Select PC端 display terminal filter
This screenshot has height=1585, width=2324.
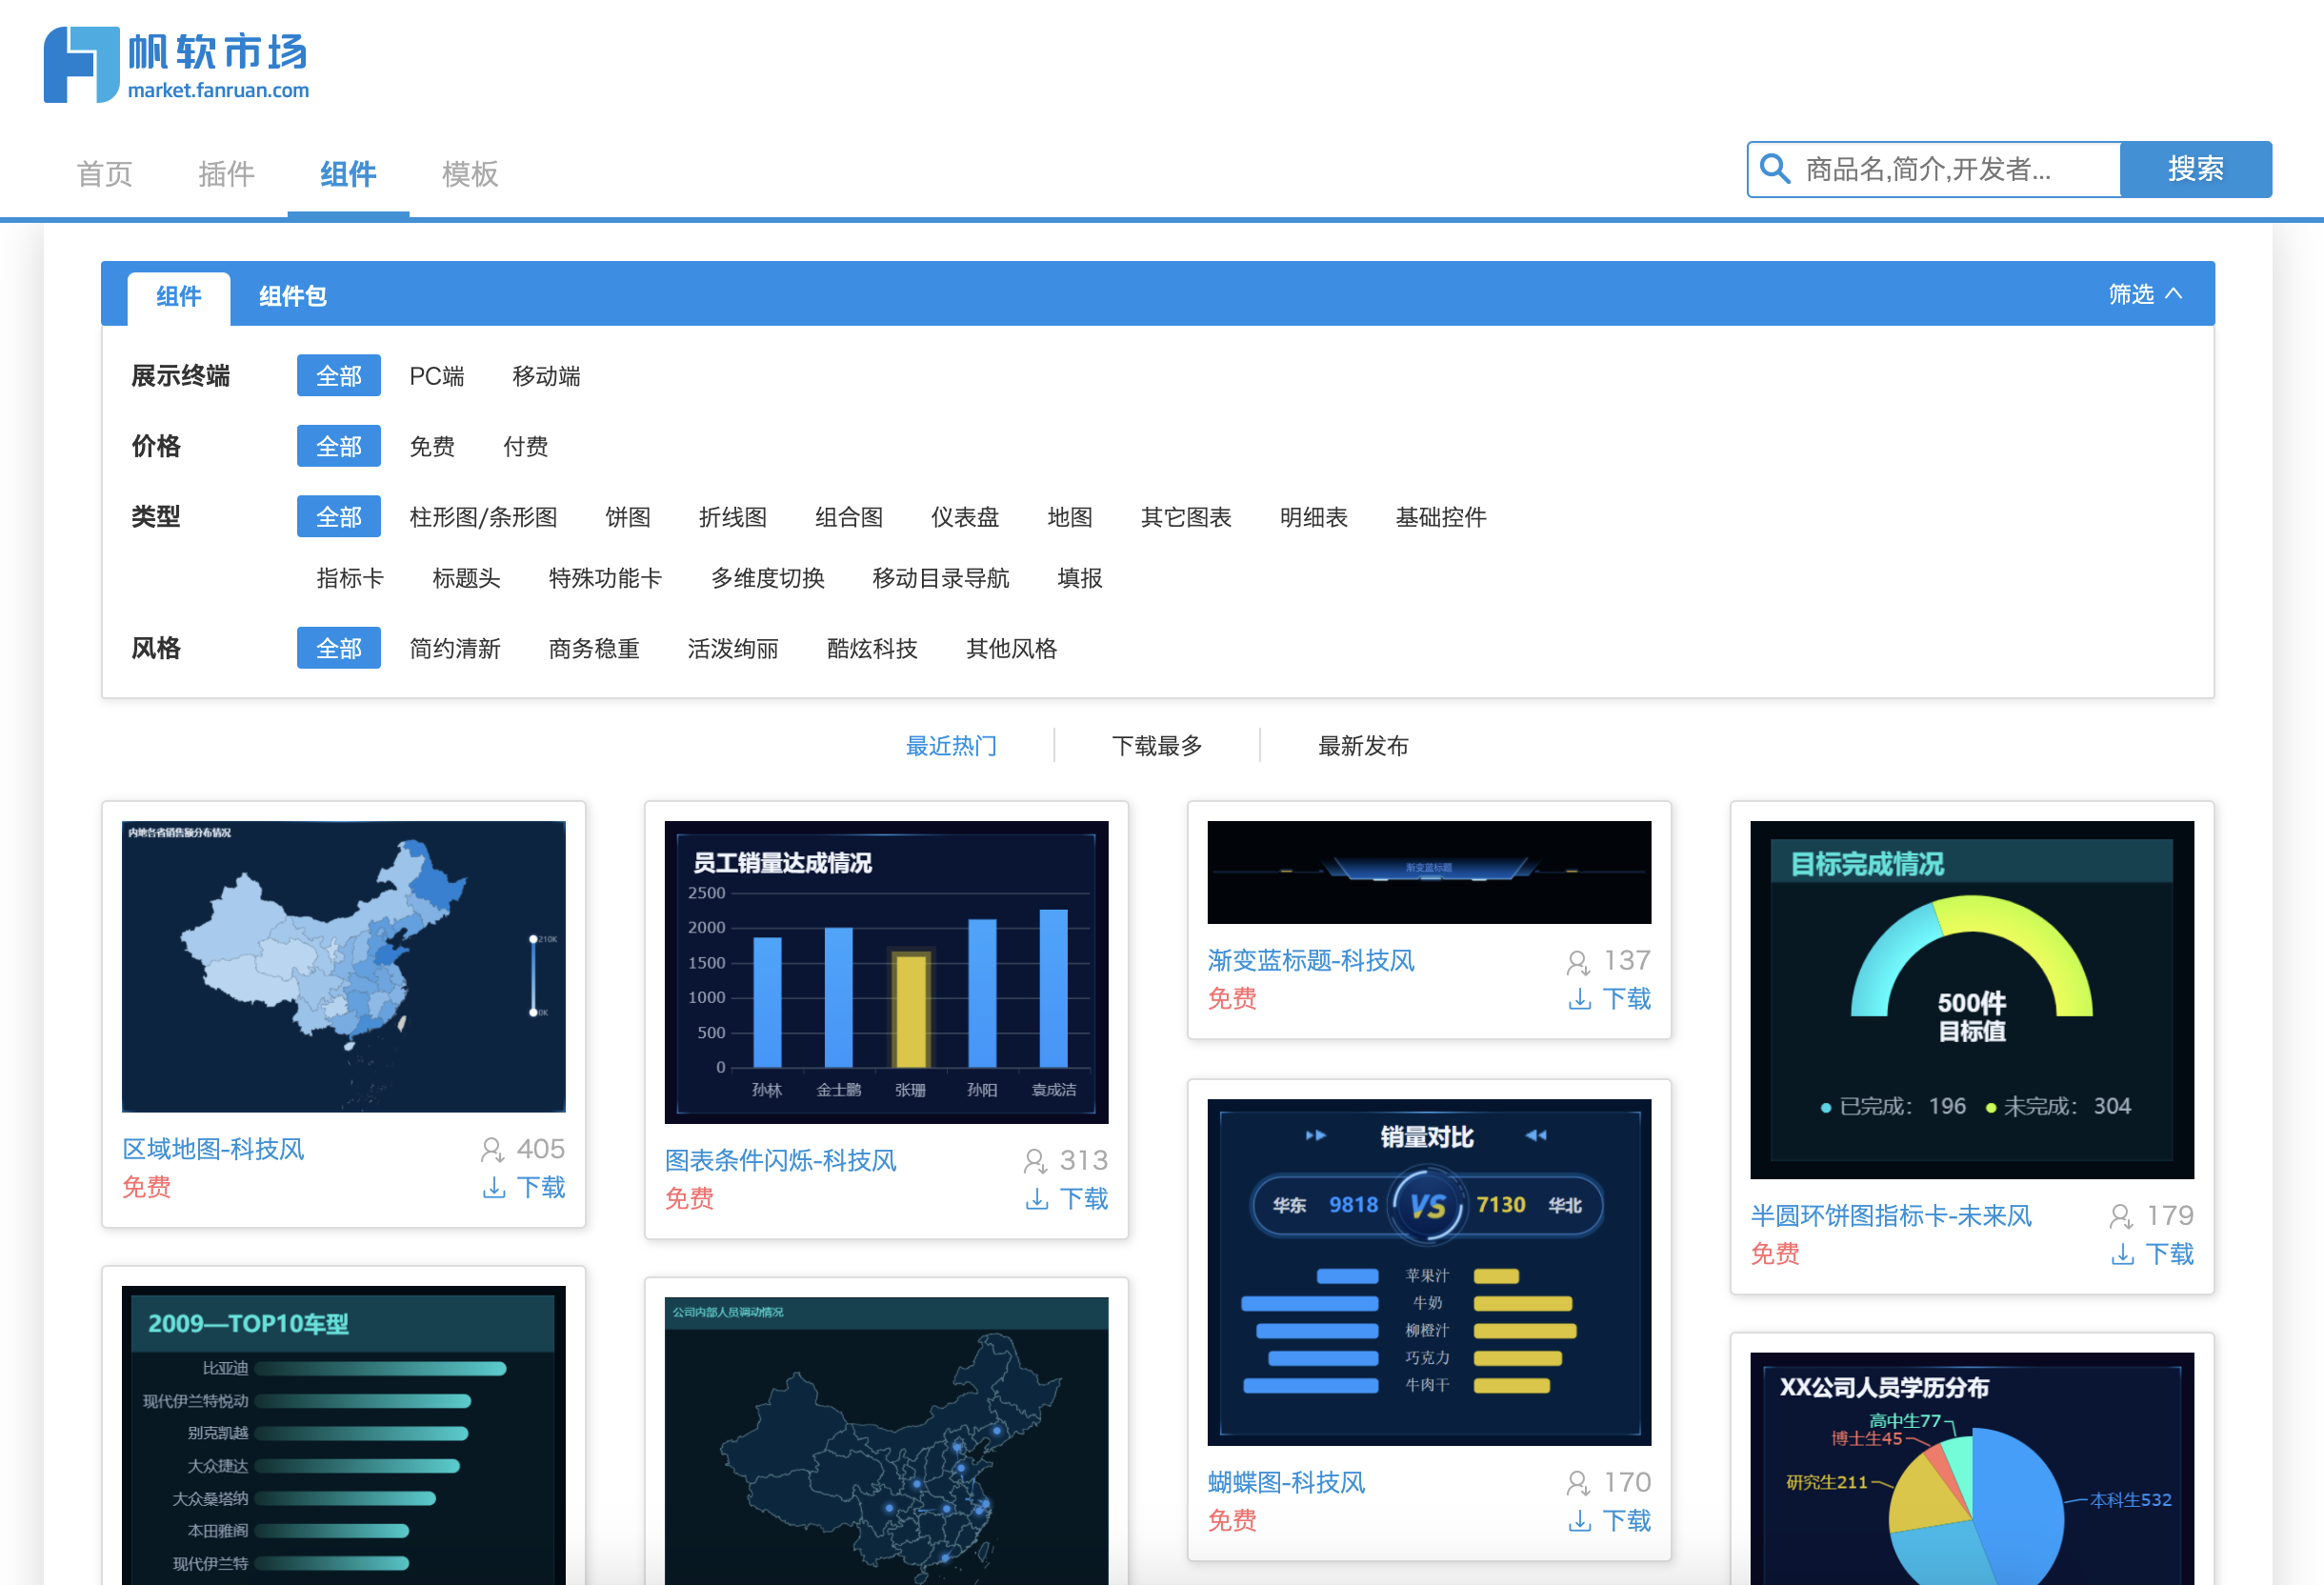click(436, 376)
